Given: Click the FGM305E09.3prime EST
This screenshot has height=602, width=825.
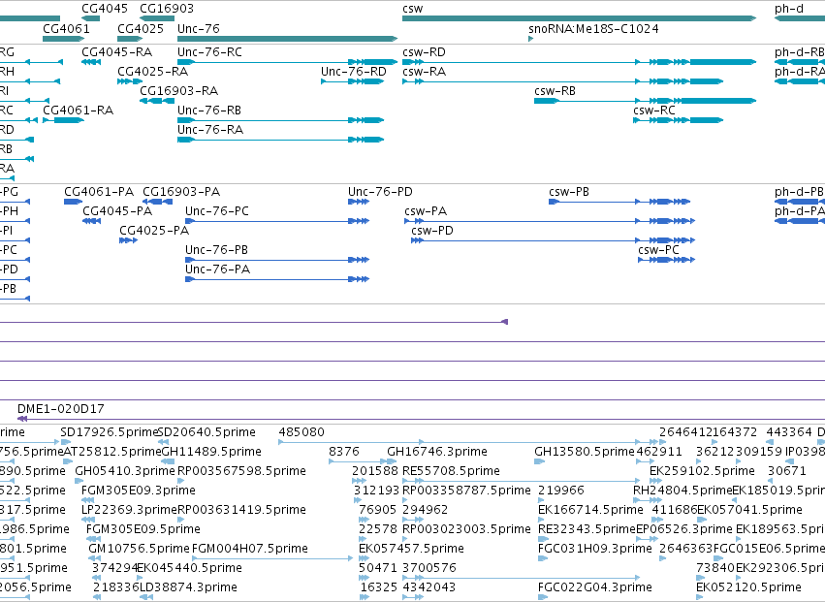Looking at the screenshot, I should coord(88,500).
